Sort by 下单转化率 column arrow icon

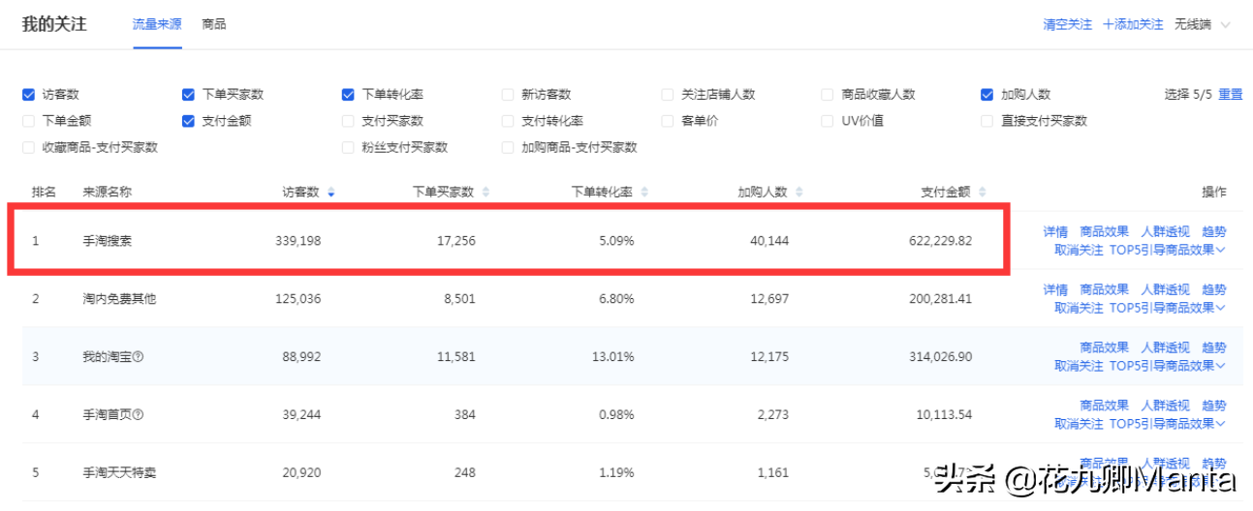(645, 193)
